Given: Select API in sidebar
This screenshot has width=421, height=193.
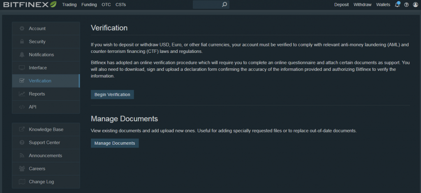Looking at the screenshot, I should pyautogui.click(x=46, y=107).
